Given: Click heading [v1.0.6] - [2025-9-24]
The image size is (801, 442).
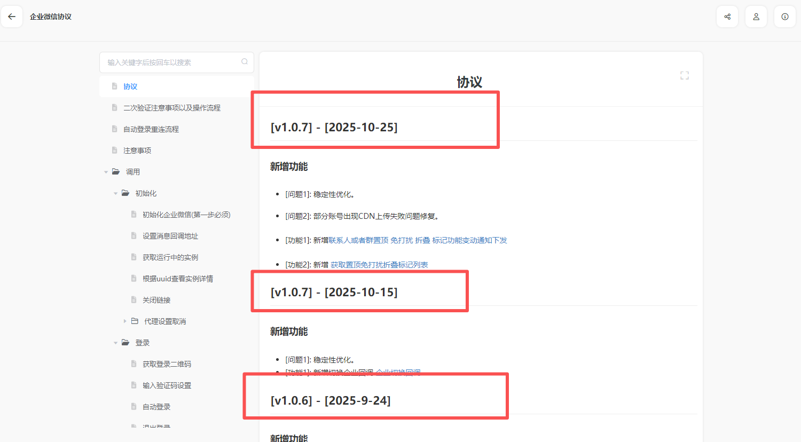Looking at the screenshot, I should click(331, 401).
